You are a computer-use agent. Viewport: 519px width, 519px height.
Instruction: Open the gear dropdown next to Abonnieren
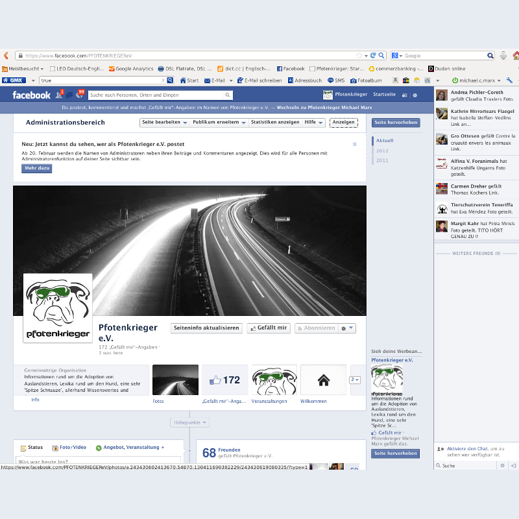[347, 328]
